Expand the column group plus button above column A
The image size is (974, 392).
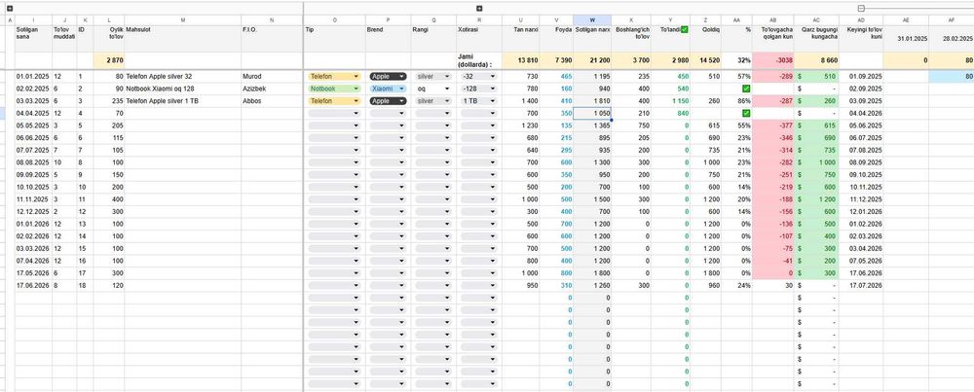coord(10,9)
